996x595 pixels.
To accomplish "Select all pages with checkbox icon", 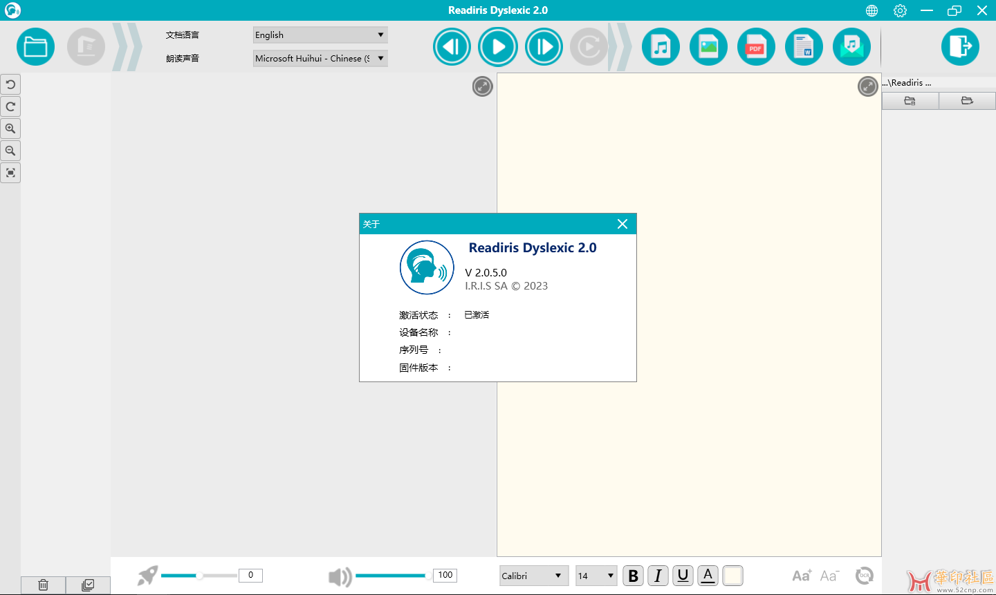I will pos(88,585).
